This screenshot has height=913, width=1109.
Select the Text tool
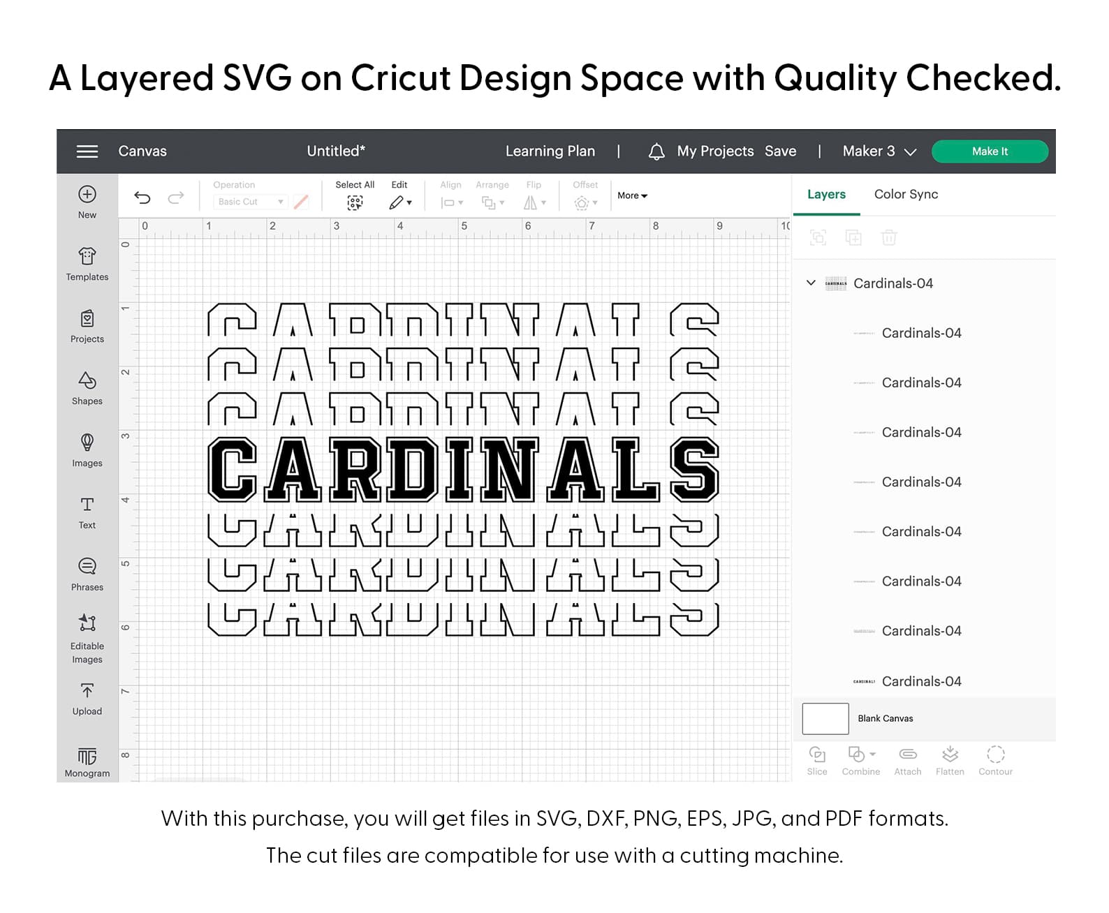click(x=87, y=512)
